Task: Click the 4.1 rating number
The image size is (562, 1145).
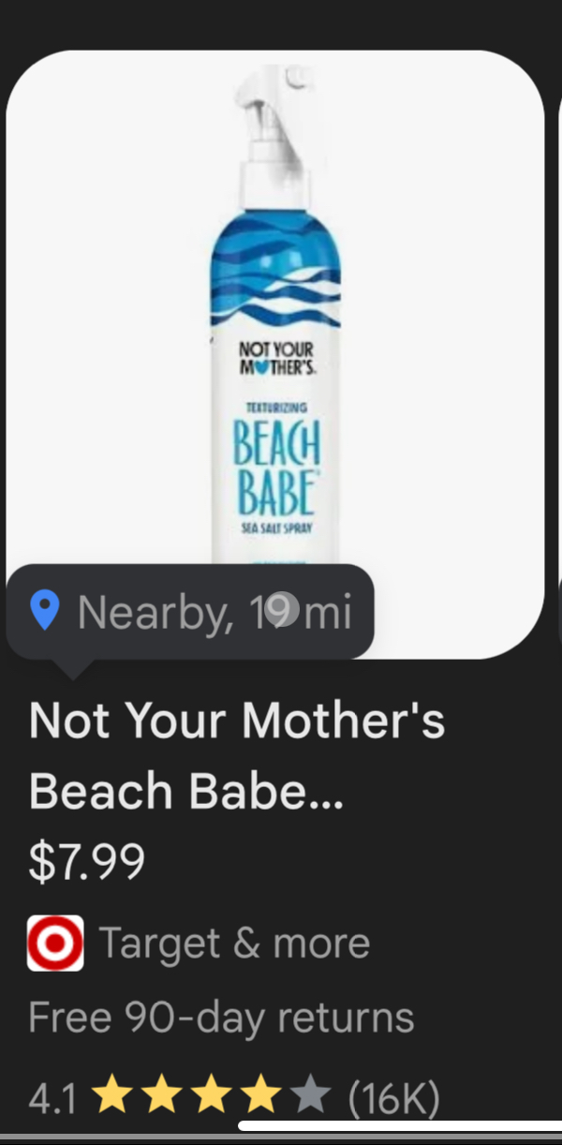Action: [x=53, y=1097]
